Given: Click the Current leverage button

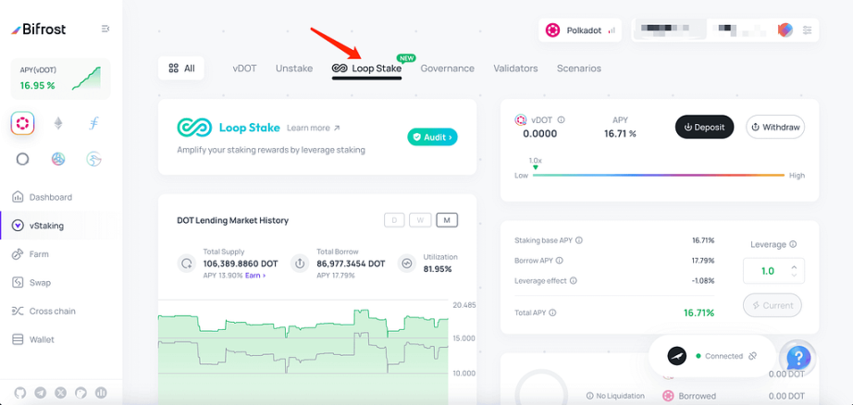Looking at the screenshot, I should click(x=772, y=305).
